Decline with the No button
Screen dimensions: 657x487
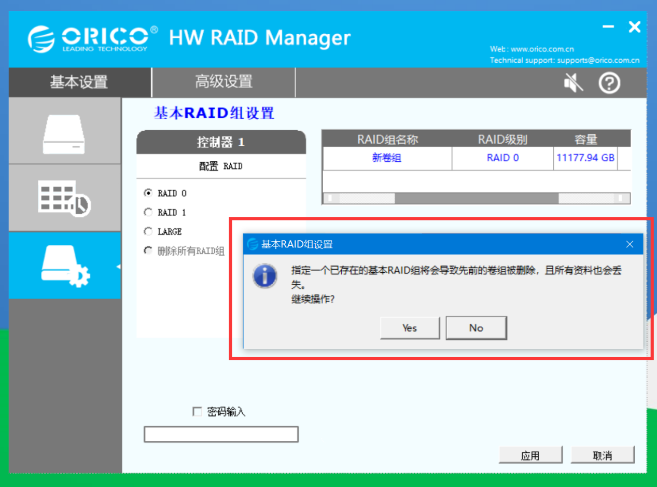point(476,328)
